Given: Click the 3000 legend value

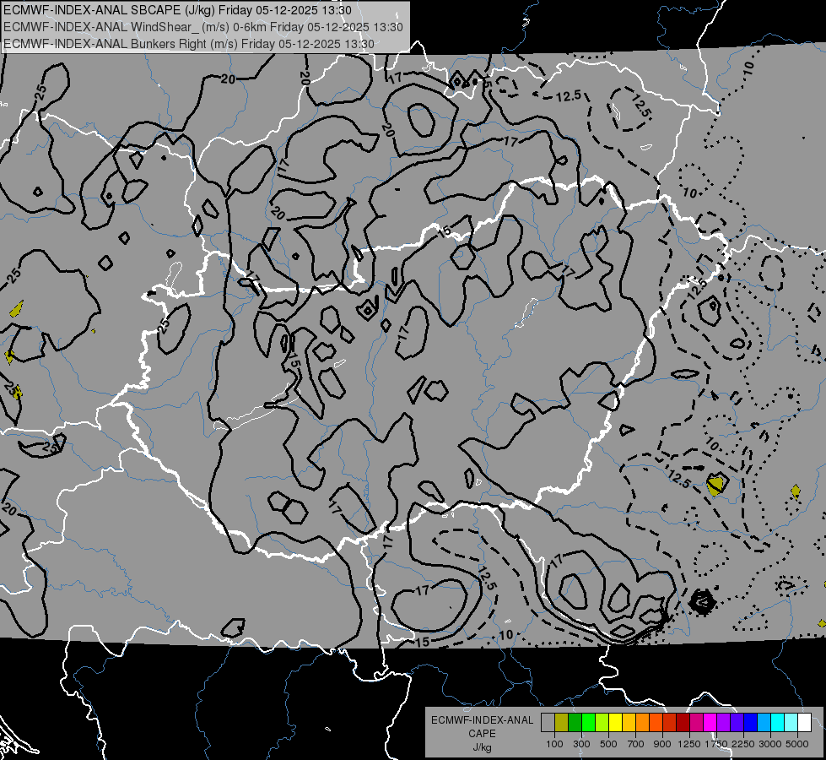Looking at the screenshot, I should pyautogui.click(x=770, y=744).
